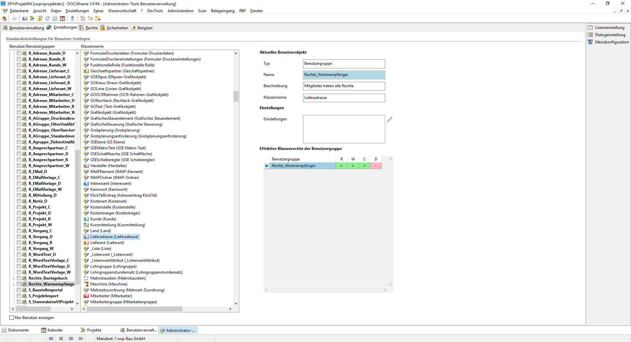Click up arrow of Klassenname list scrollbar
631x342 pixels.
[x=236, y=53]
